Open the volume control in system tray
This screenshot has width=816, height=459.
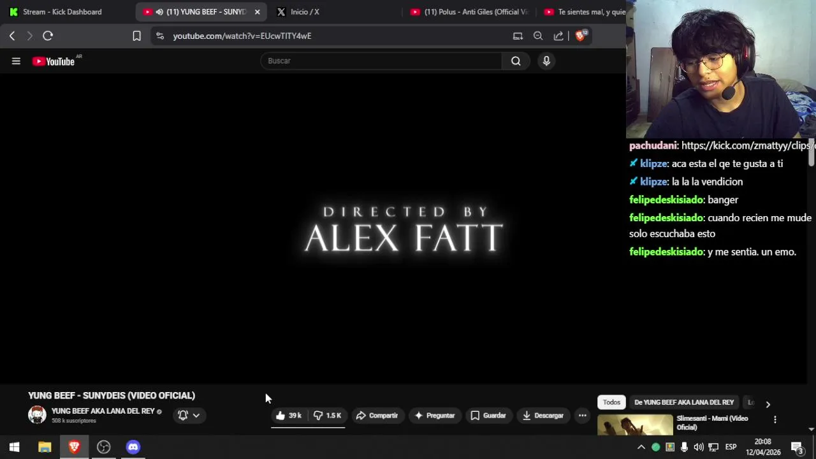(x=699, y=447)
